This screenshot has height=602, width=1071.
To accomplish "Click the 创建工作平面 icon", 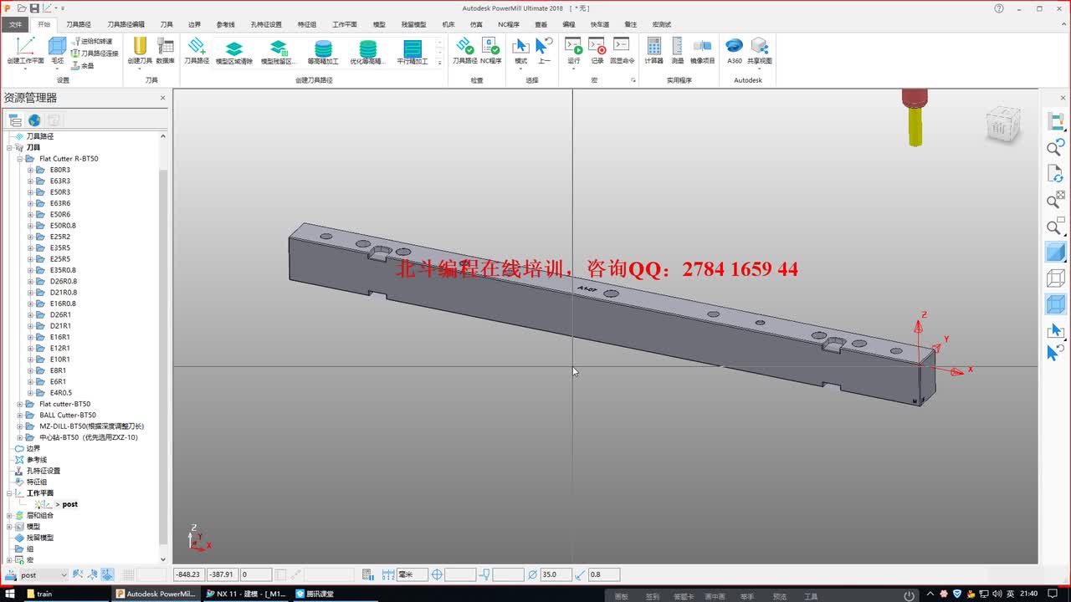I will point(25,50).
